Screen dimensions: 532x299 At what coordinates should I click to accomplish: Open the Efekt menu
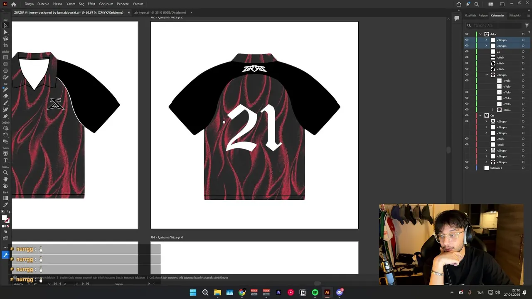point(91,4)
